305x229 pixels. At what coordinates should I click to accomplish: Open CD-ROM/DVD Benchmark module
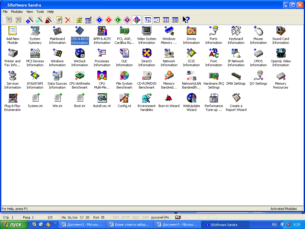[x=147, y=80]
